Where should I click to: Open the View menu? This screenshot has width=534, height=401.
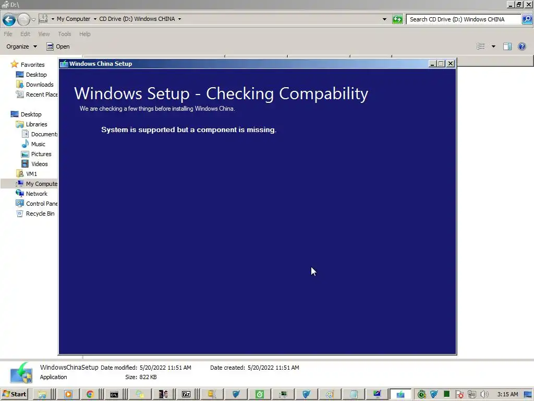point(44,34)
